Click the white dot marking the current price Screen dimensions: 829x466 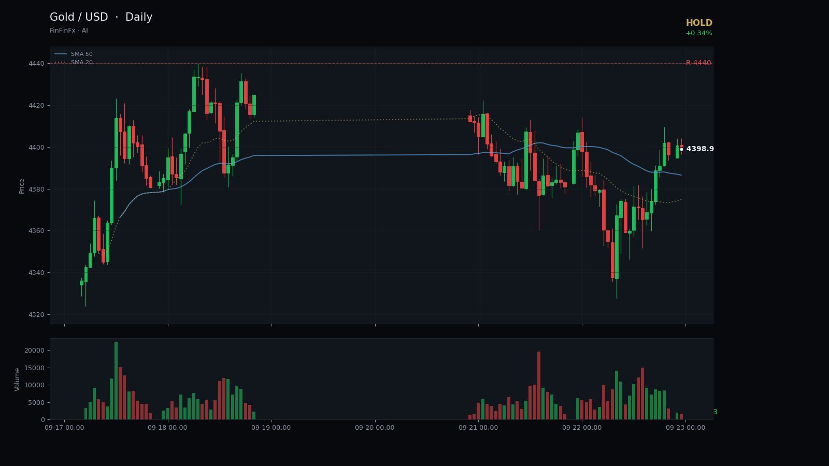pos(681,149)
